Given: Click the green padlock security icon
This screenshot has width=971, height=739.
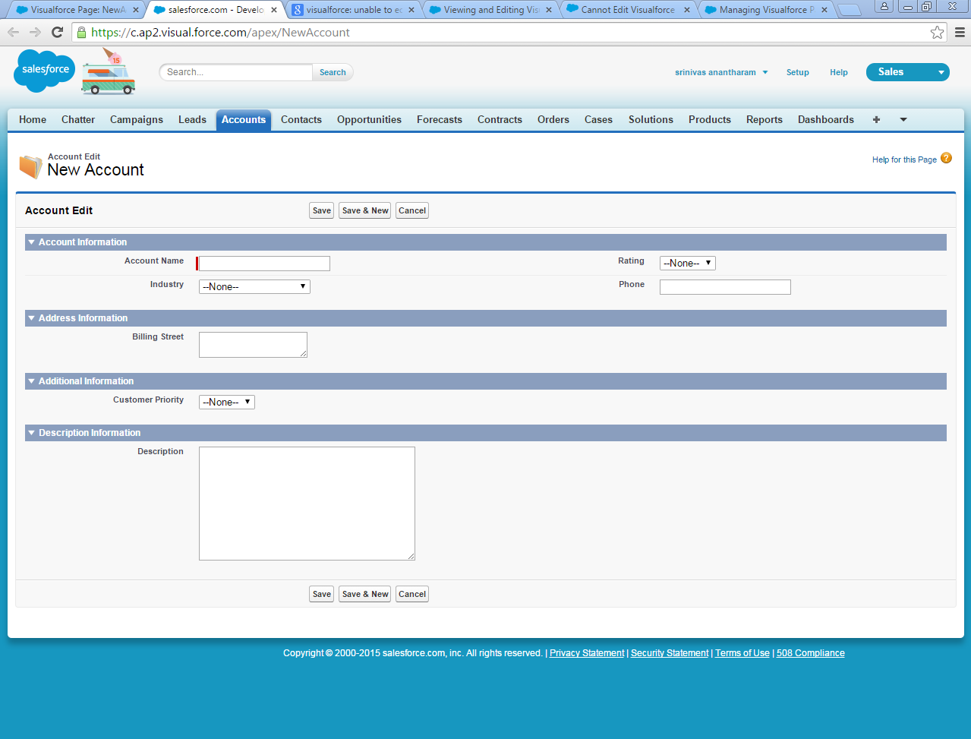Looking at the screenshot, I should [x=81, y=33].
